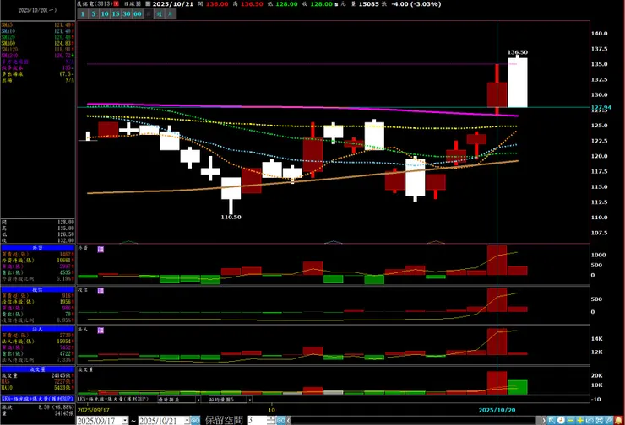This screenshot has width=625, height=425.
Task: Click the 保留空間 spinner arrows
Action: 270,420
